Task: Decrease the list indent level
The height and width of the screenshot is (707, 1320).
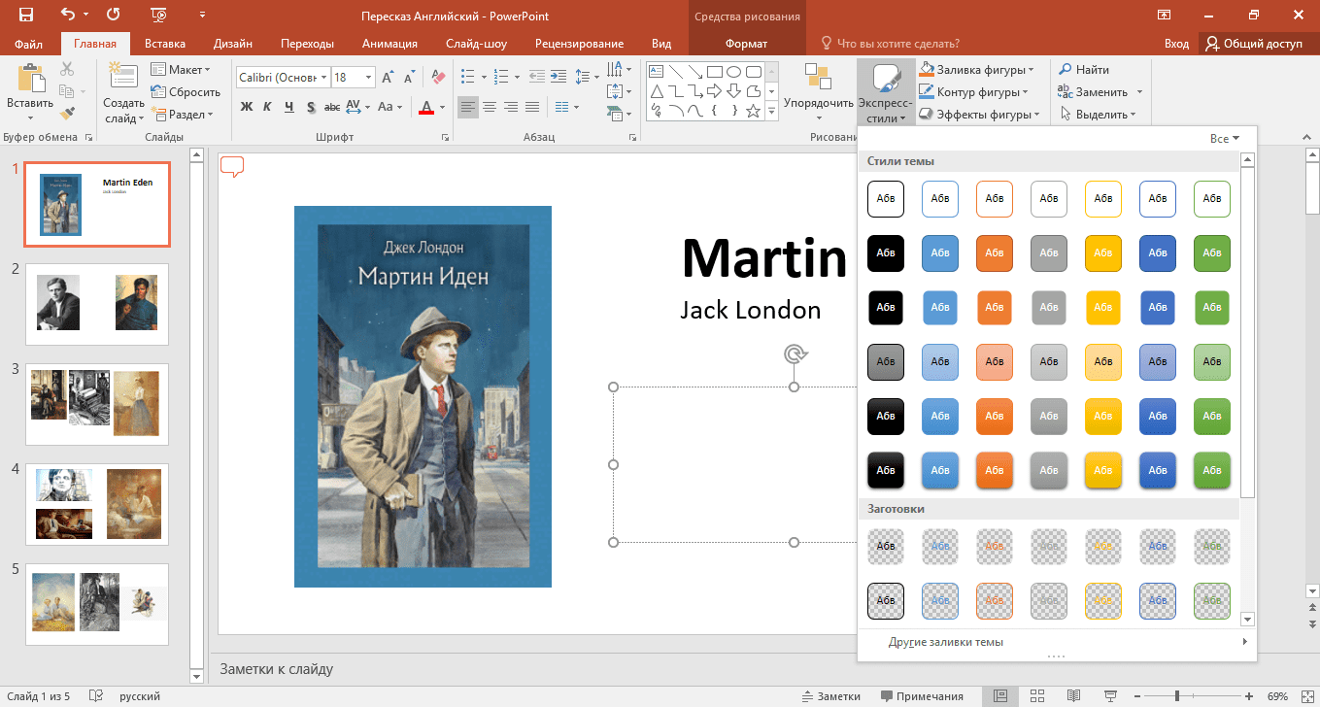Action: [x=537, y=77]
